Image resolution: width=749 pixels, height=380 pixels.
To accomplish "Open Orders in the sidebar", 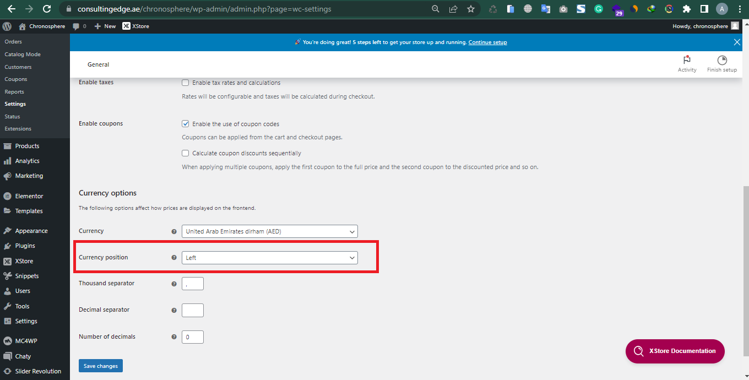I will [13, 42].
